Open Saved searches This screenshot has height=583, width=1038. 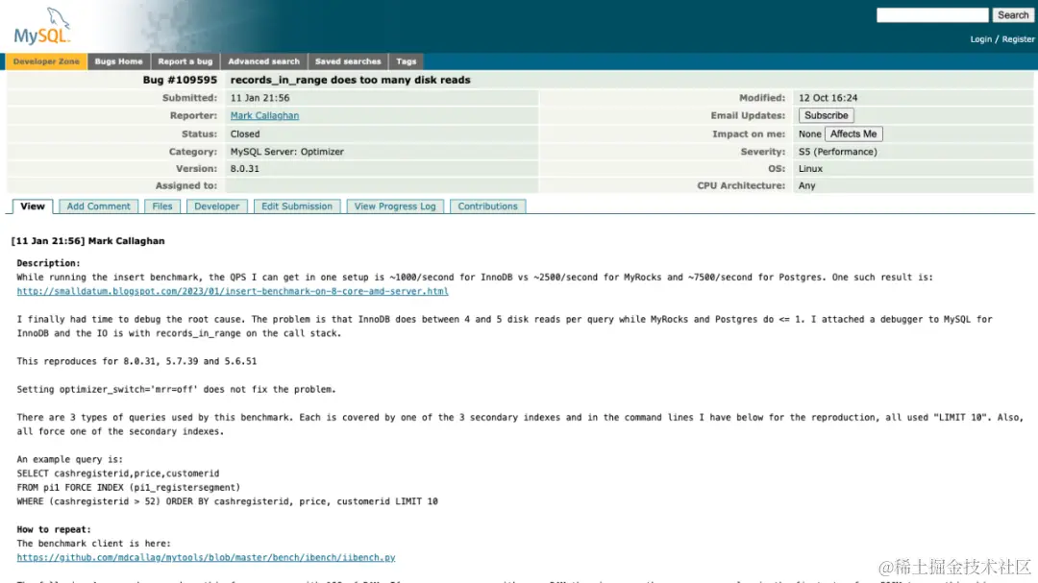click(348, 61)
